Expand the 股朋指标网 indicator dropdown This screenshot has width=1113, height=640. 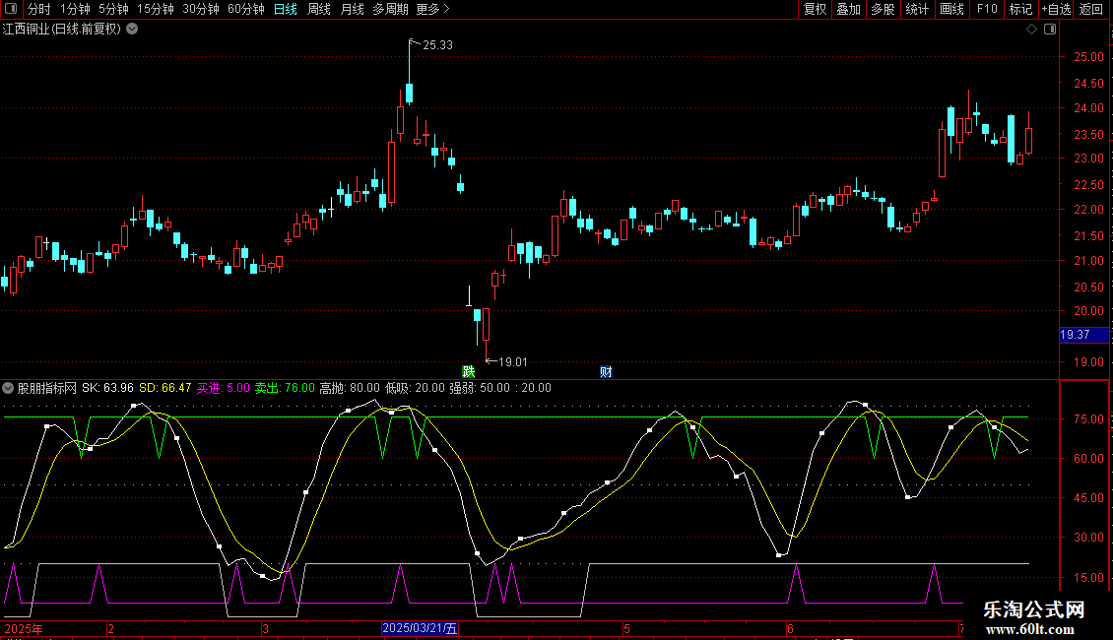point(9,388)
